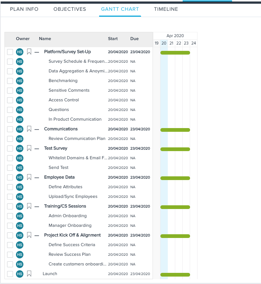The image size is (261, 284).
Task: Click the Owner column header
Action: coord(23,39)
